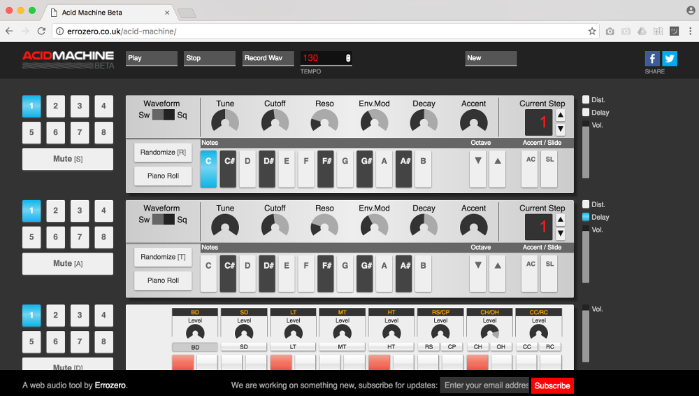
Task: Click Randomize [R] on first synth
Action: pos(163,153)
